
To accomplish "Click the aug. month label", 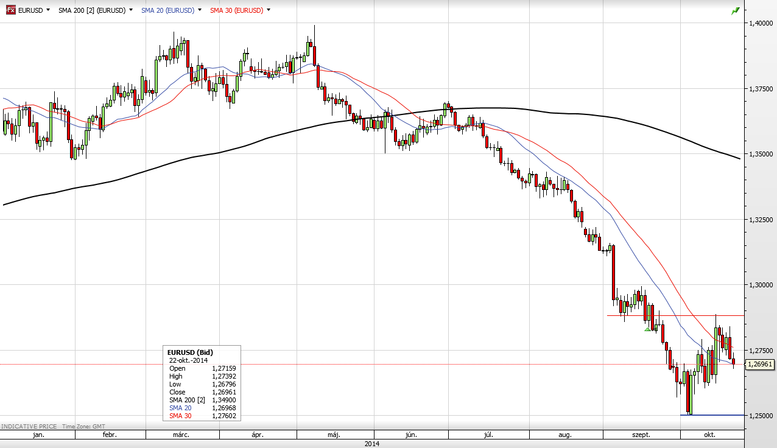I will (x=565, y=435).
